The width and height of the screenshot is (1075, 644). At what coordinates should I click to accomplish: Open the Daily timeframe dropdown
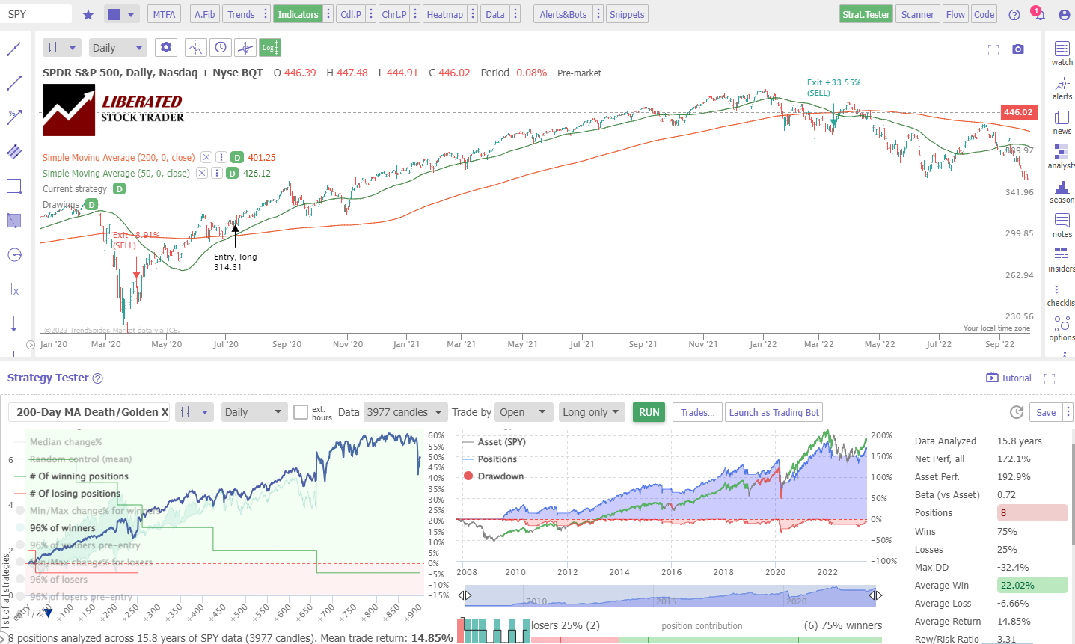point(117,47)
